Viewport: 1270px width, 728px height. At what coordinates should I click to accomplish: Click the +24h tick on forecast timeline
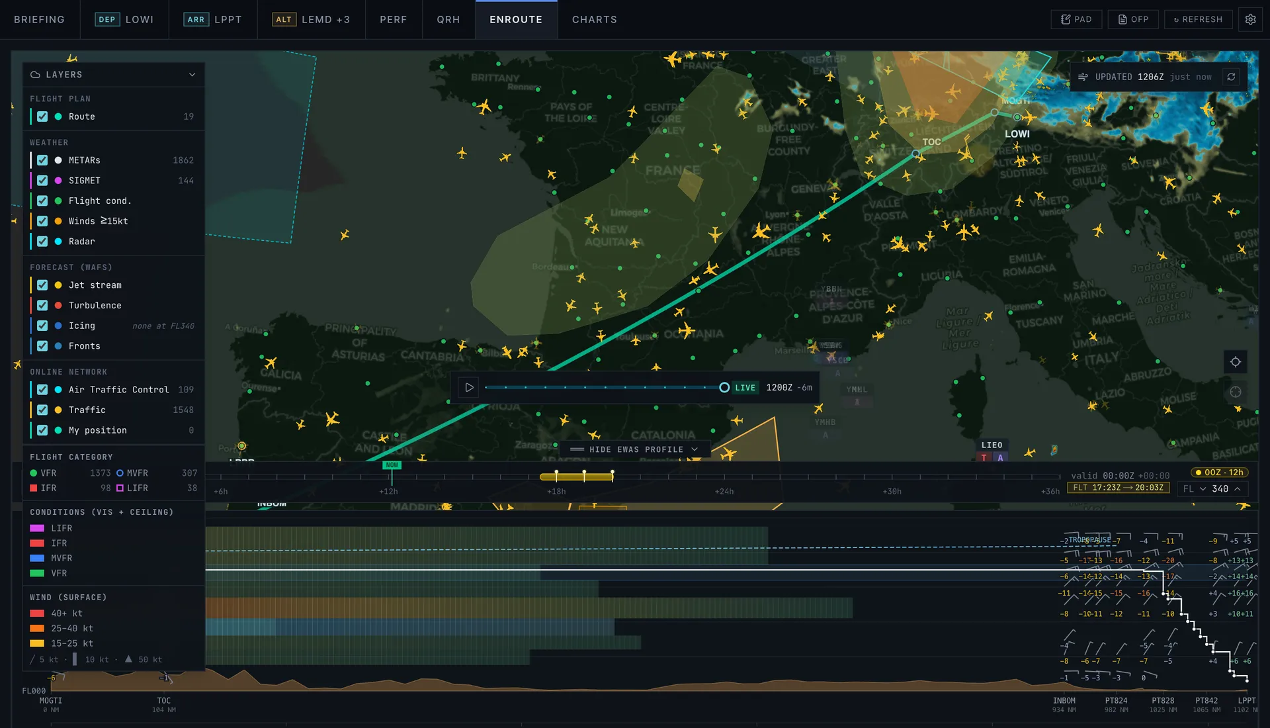pyautogui.click(x=724, y=492)
